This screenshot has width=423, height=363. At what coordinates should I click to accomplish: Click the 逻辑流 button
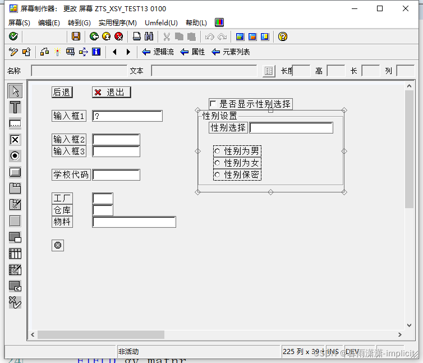tap(158, 52)
